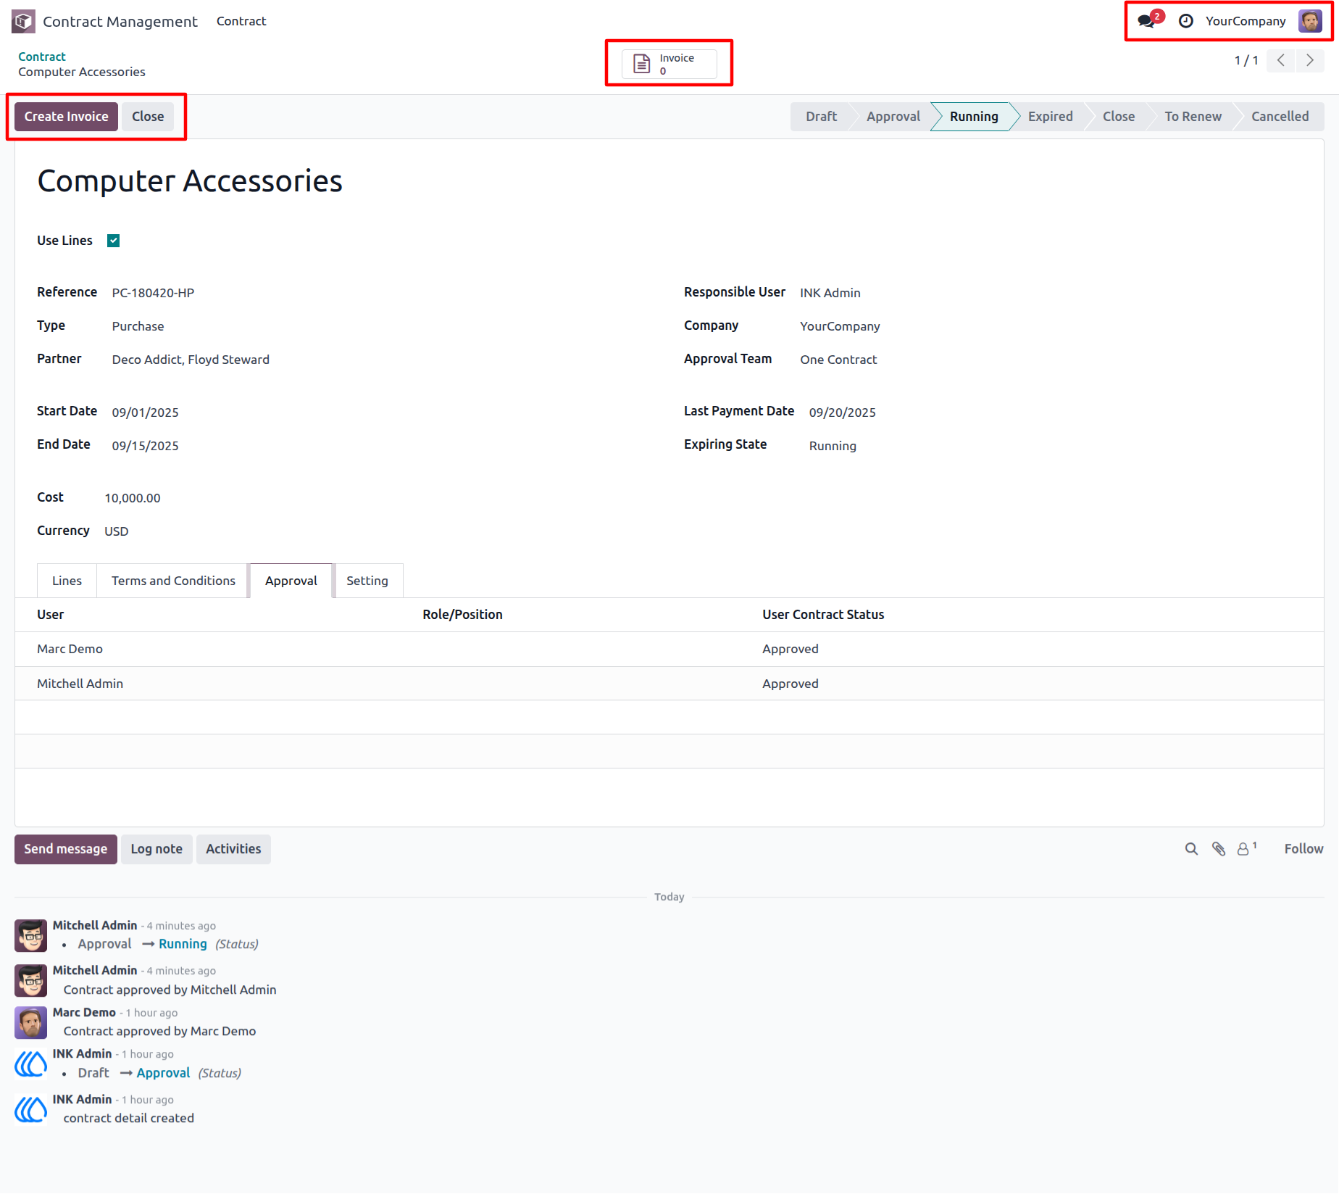The image size is (1339, 1194).
Task: Select the Mitchell Admin approval row
Action: click(669, 684)
